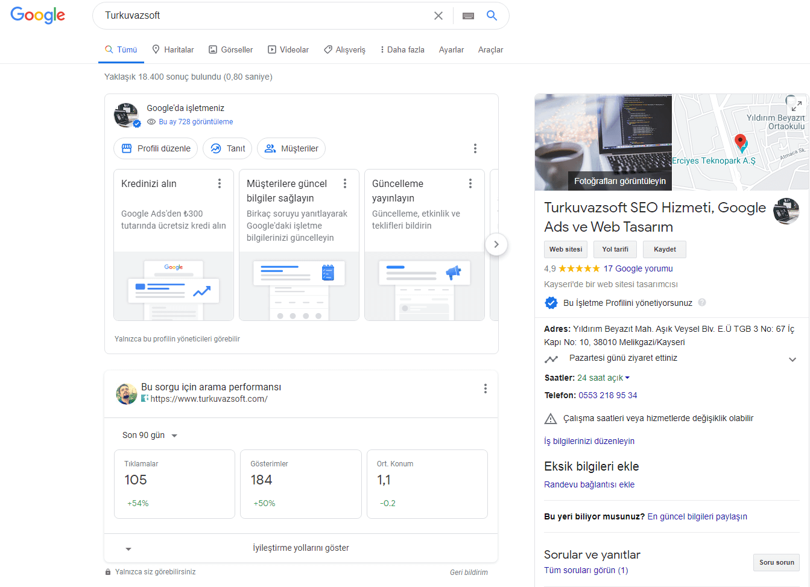810x587 pixels.
Task: Click Randevu bağlantısı ekle link
Action: tap(589, 484)
